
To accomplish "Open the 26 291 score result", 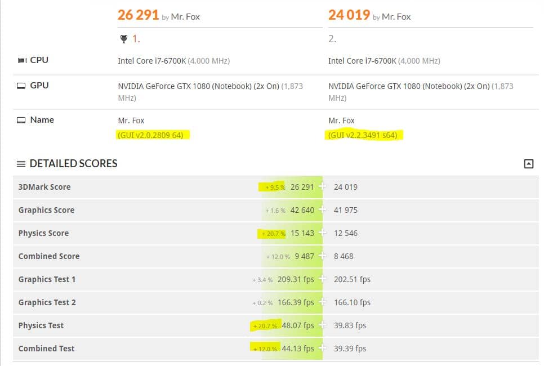I will 138,15.
